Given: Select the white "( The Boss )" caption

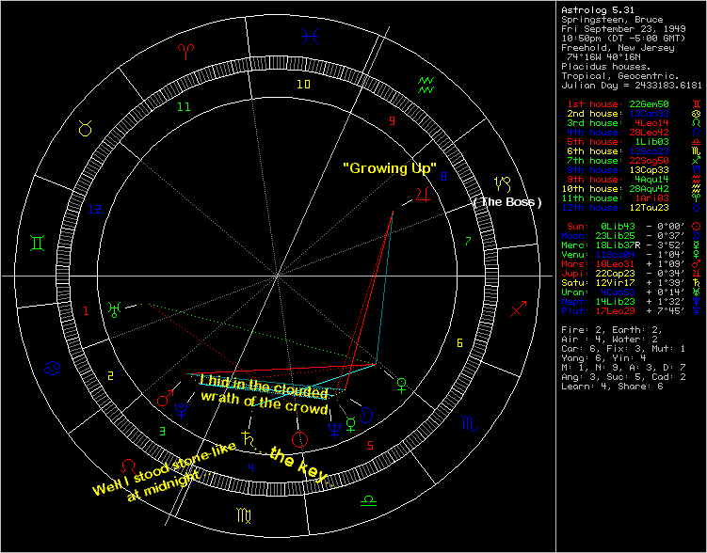Looking at the screenshot, I should point(507,202).
